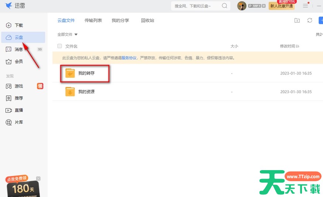Open 片库 film library section
The image size is (323, 197).
18,122
